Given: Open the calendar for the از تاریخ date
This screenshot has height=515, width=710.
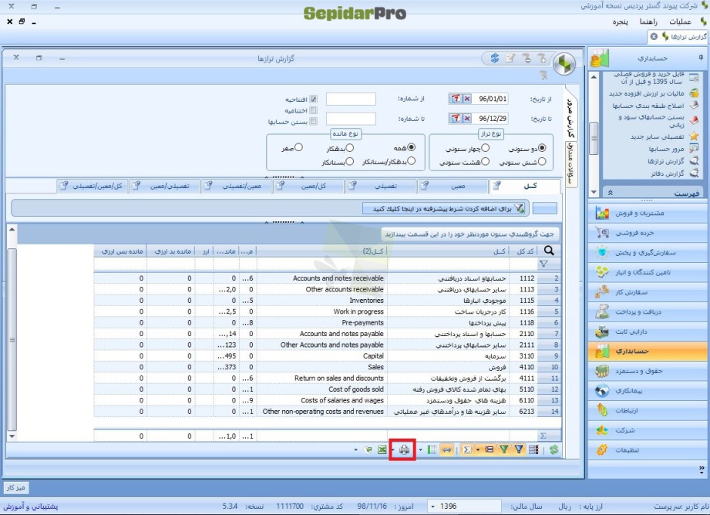Looking at the screenshot, I should [456, 98].
